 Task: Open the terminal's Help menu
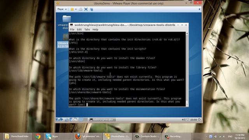95,30
